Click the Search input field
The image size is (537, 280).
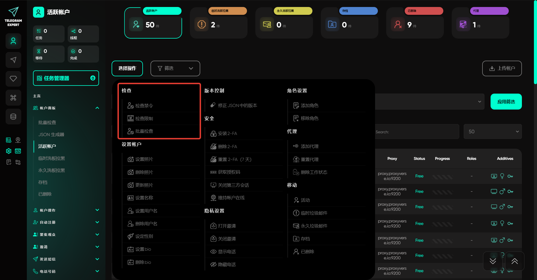coord(417,132)
